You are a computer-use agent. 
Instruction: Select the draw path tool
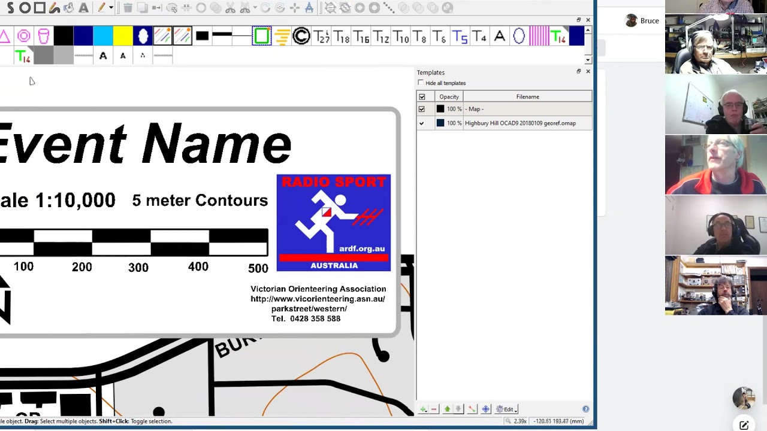point(10,8)
